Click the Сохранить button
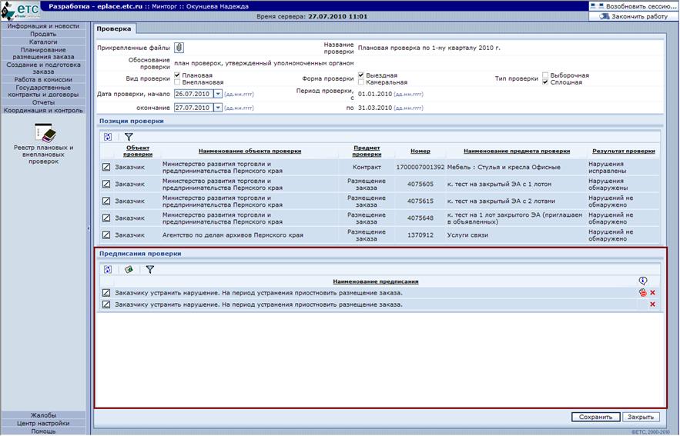Viewport: 680px width, 436px height. pos(595,417)
